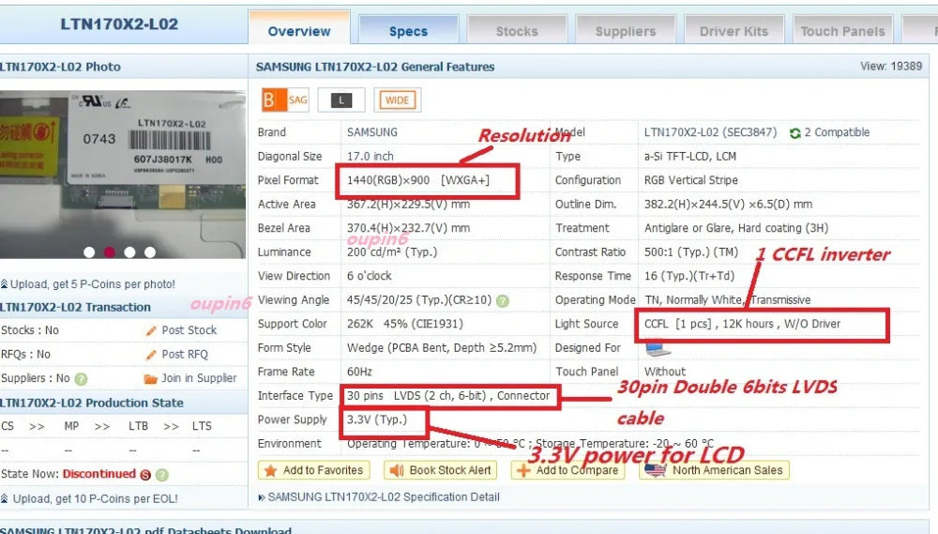Click the LTN170X2-L02 panel photo
The height and width of the screenshot is (534, 938).
pyautogui.click(x=123, y=175)
